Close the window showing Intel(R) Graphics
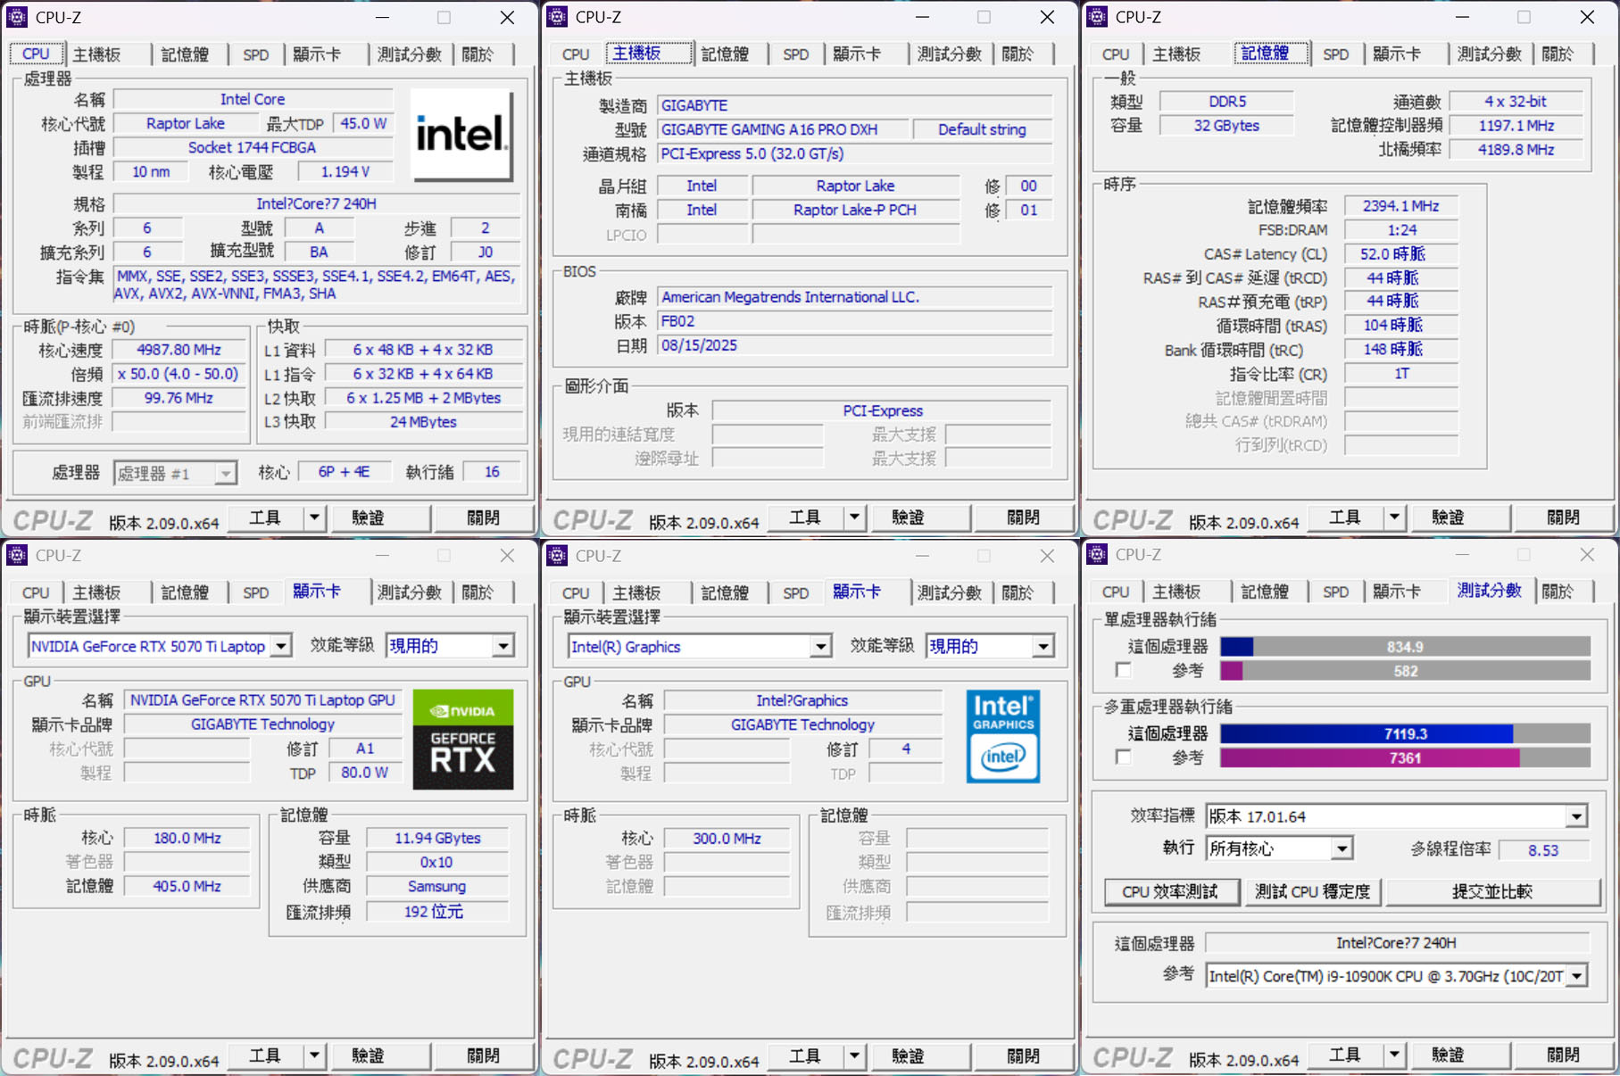The height and width of the screenshot is (1076, 1620). point(1047,556)
